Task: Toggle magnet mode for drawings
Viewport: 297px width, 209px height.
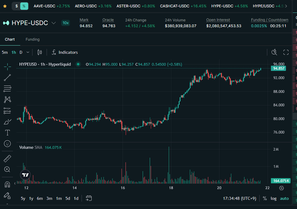Action: pos(7,184)
